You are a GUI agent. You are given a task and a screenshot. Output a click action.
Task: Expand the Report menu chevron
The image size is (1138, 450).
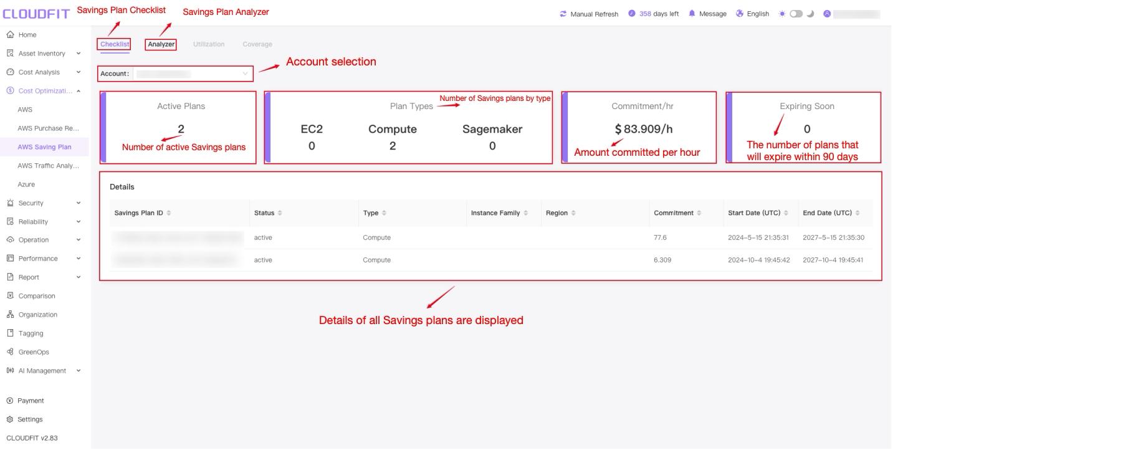(x=79, y=277)
